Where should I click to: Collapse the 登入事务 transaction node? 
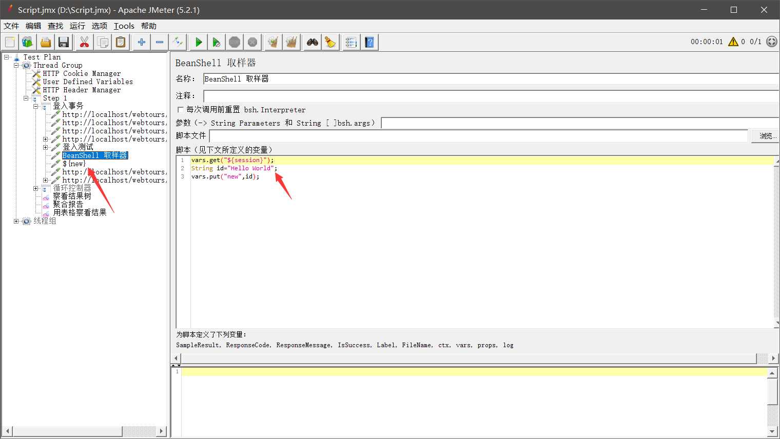point(35,106)
